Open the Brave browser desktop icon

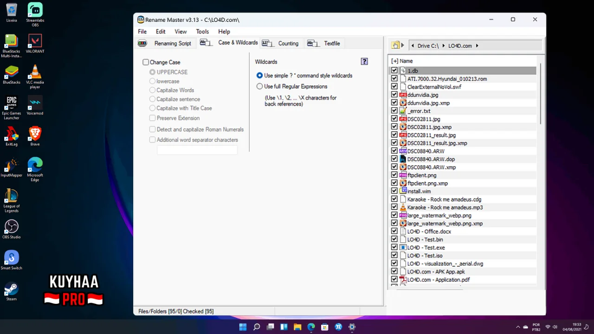[x=35, y=136]
